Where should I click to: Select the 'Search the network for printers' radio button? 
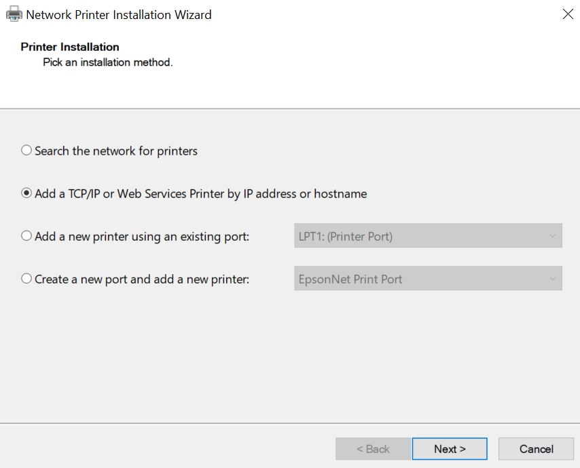[26, 151]
